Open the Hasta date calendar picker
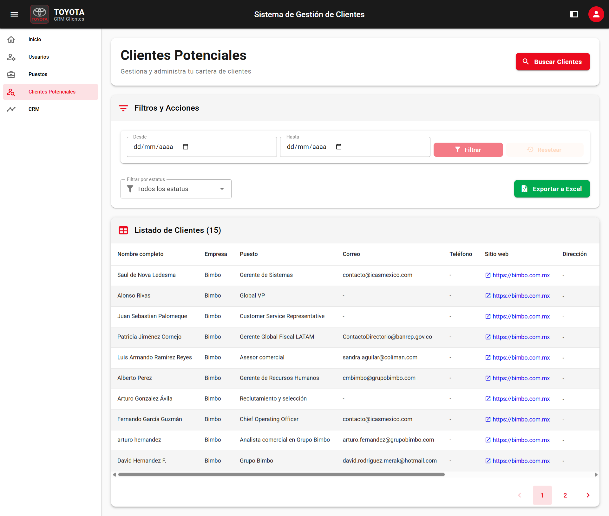The width and height of the screenshot is (609, 516). [339, 147]
